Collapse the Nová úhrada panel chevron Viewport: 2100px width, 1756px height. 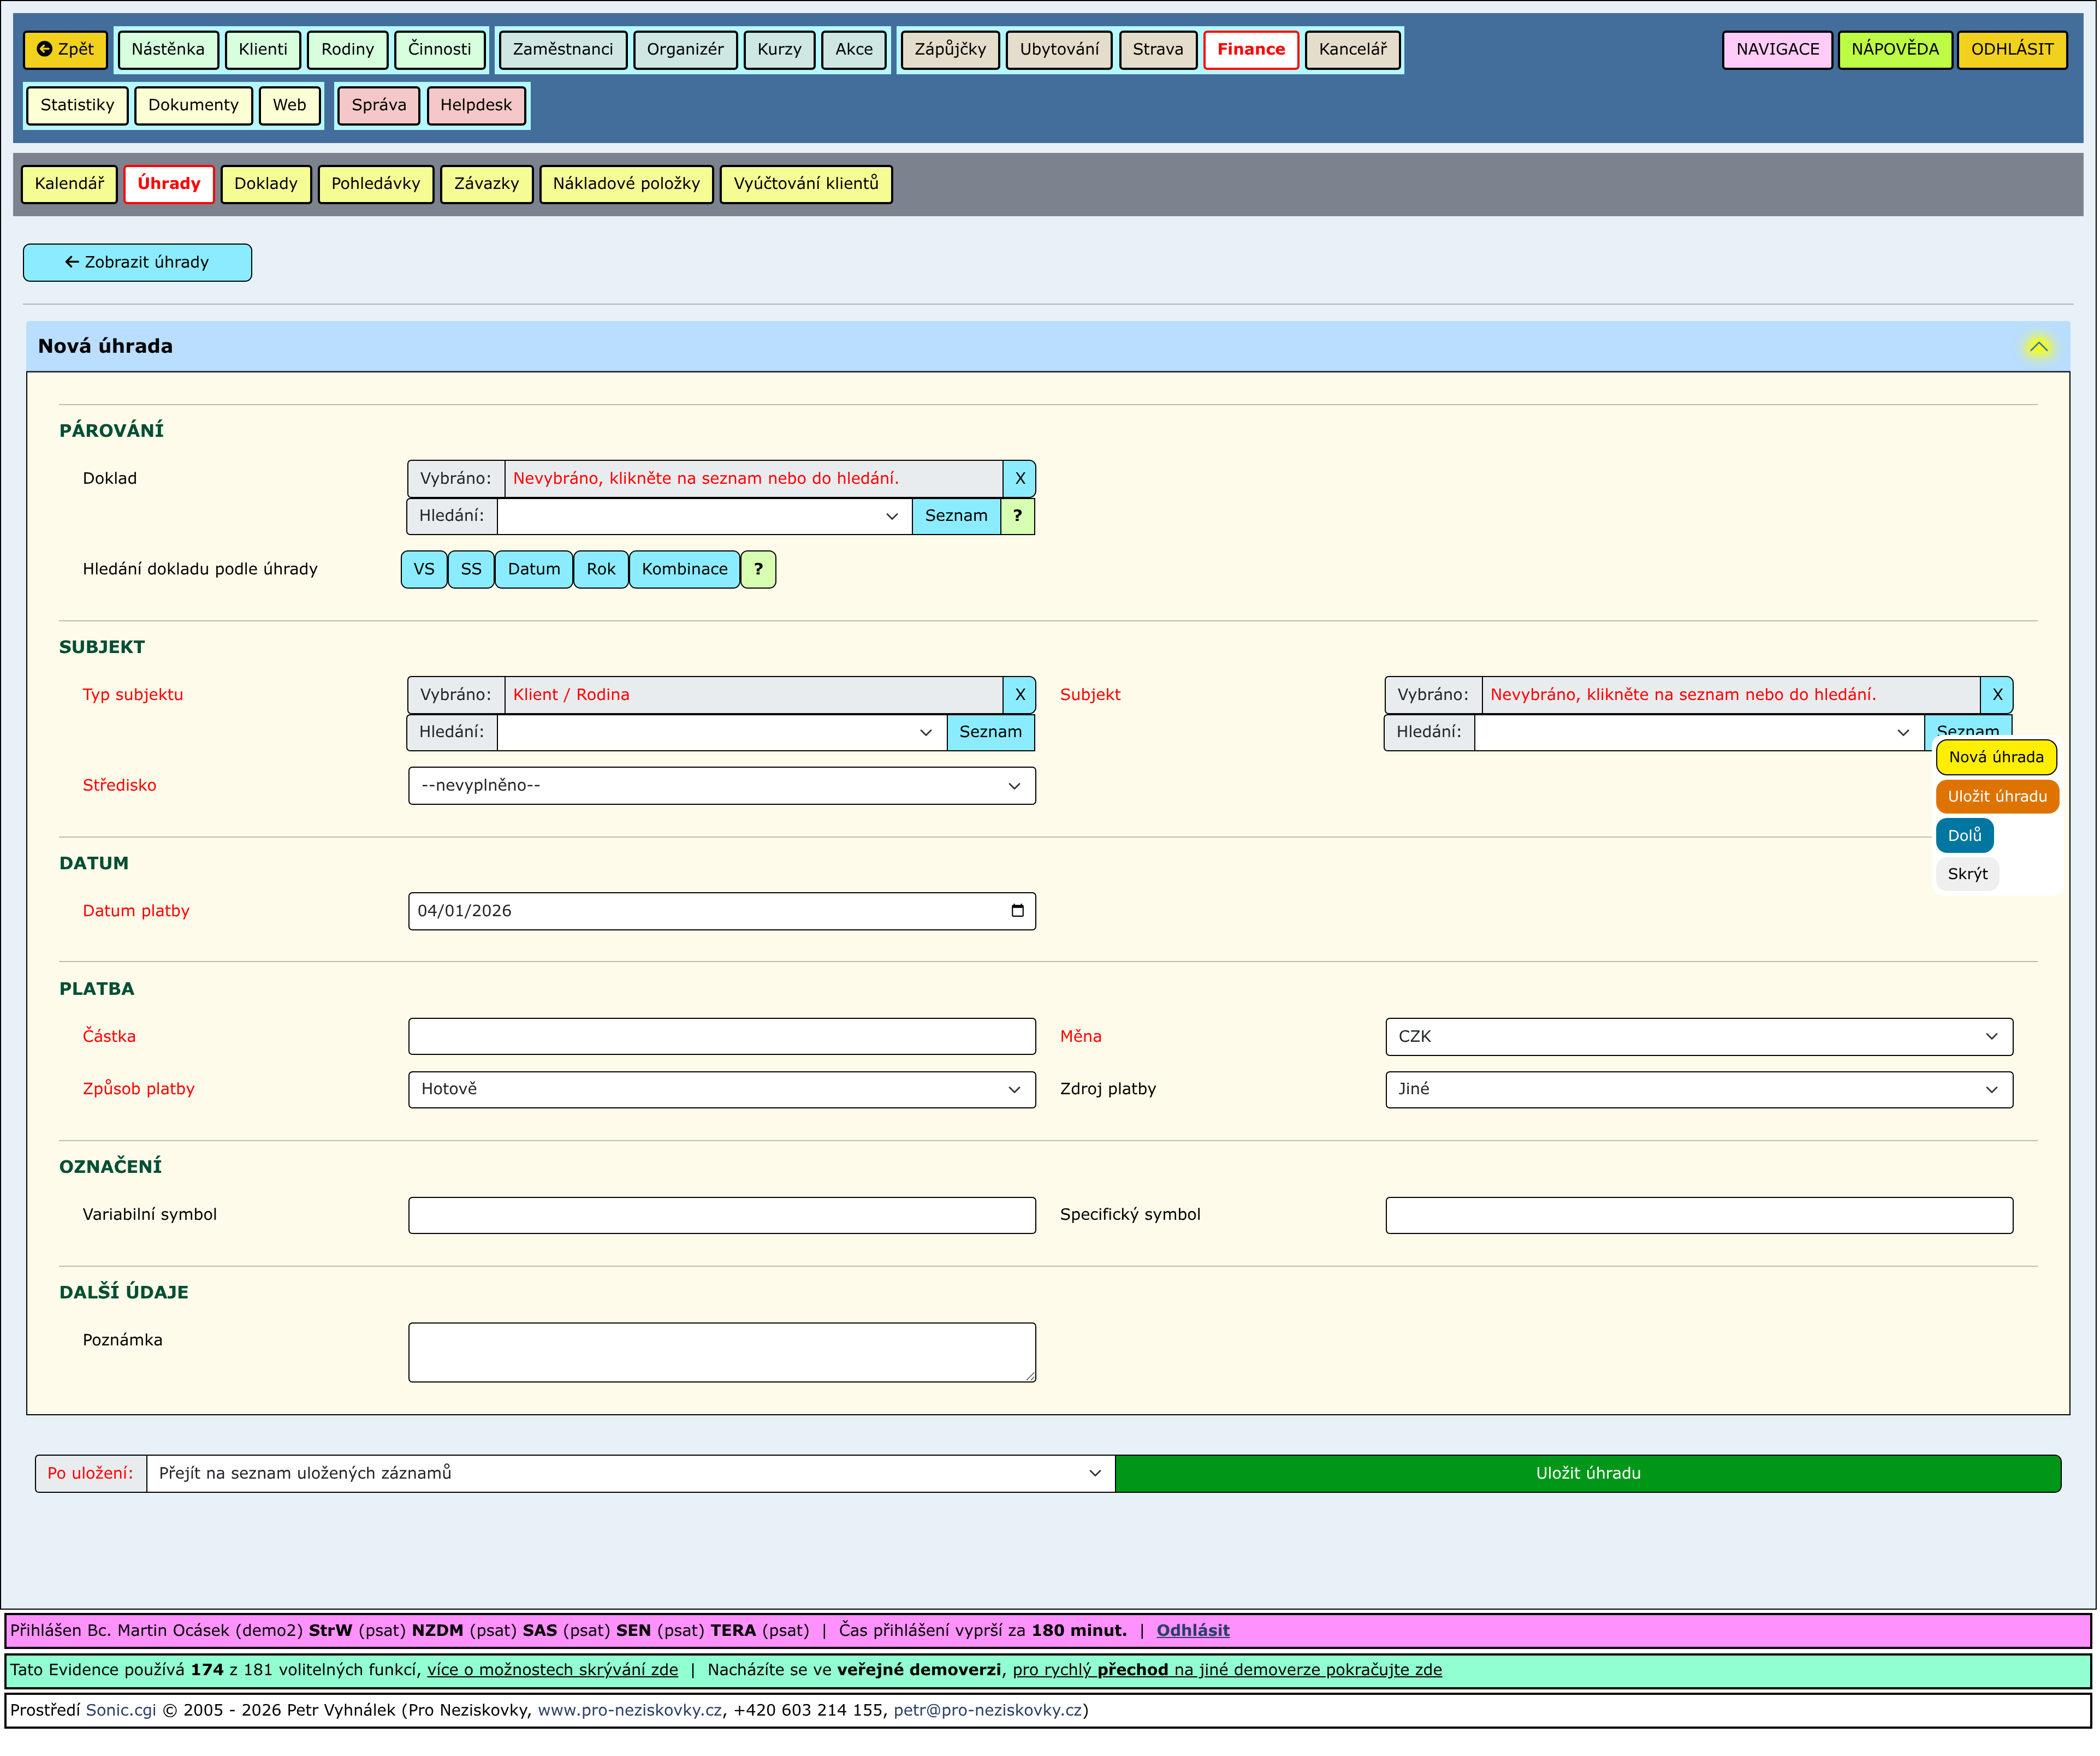(2039, 347)
